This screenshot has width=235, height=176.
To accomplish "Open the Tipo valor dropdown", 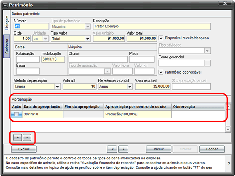I will click(88, 39).
